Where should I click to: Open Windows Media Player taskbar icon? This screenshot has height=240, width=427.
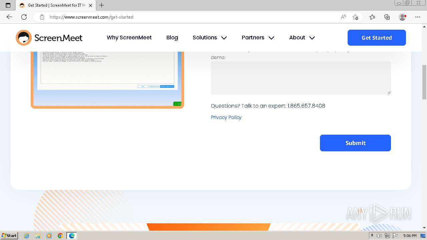[x=49, y=236]
